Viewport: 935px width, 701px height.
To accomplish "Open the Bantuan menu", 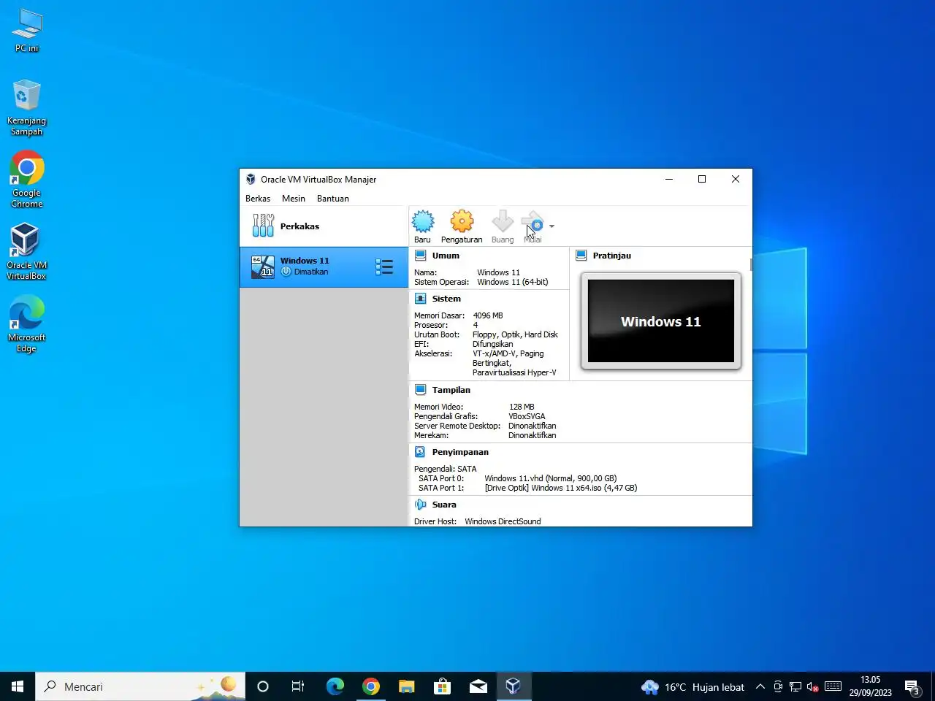I will (333, 199).
